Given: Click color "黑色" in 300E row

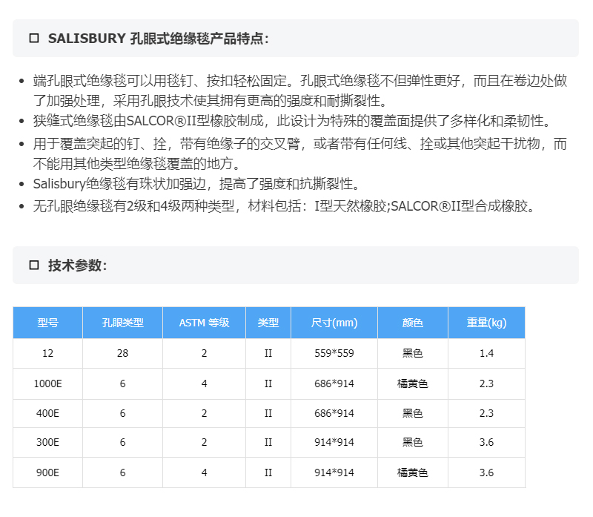Looking at the screenshot, I should (x=413, y=442).
